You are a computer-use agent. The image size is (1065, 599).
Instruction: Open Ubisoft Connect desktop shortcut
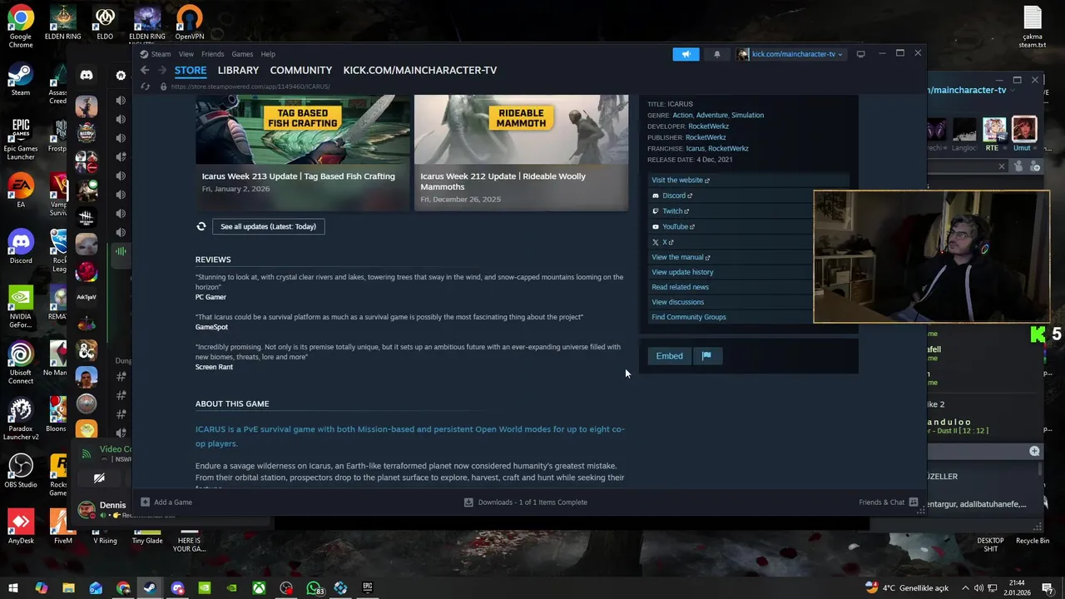(21, 364)
